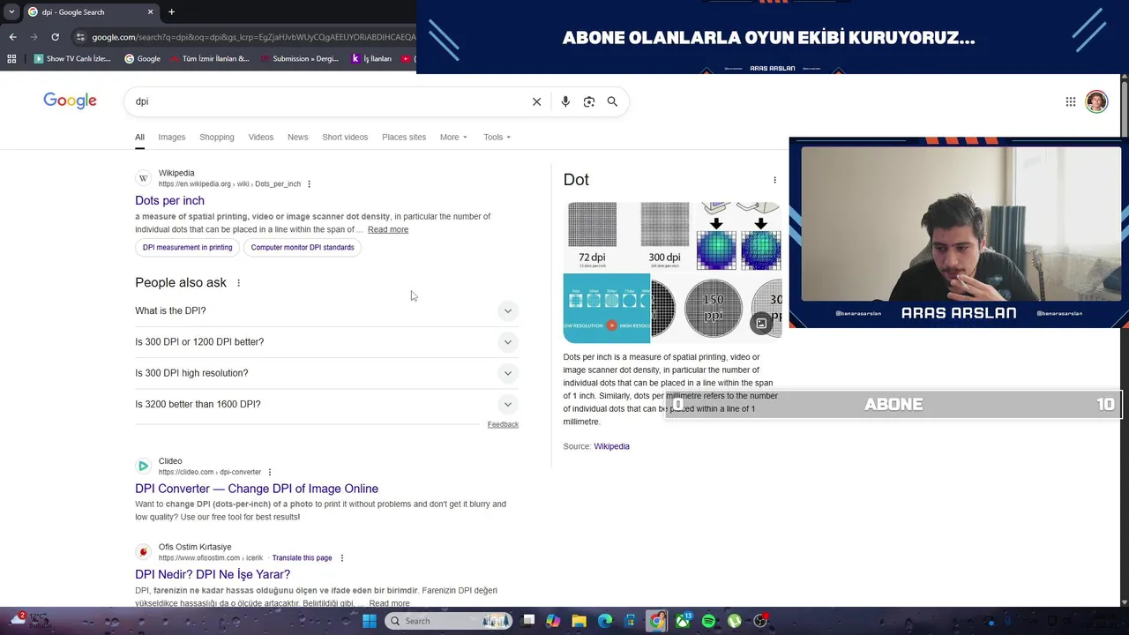Open Wikipedia source link in knowledge panel
The width and height of the screenshot is (1129, 635).
point(611,446)
